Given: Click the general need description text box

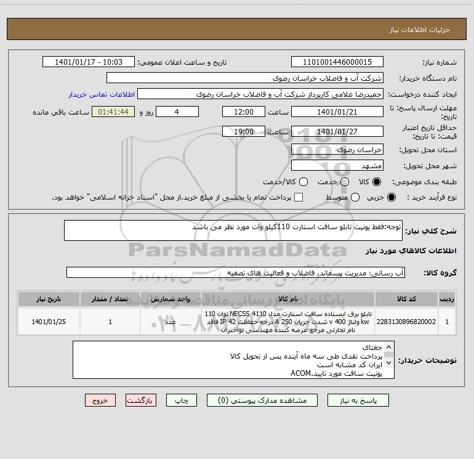Looking at the screenshot, I should (233, 230).
